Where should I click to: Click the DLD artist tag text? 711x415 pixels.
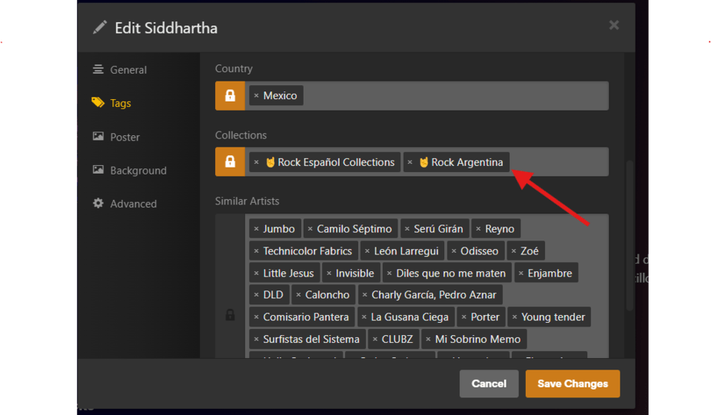point(274,295)
